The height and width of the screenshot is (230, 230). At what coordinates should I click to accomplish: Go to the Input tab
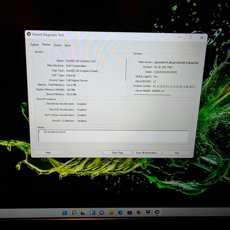point(67,45)
